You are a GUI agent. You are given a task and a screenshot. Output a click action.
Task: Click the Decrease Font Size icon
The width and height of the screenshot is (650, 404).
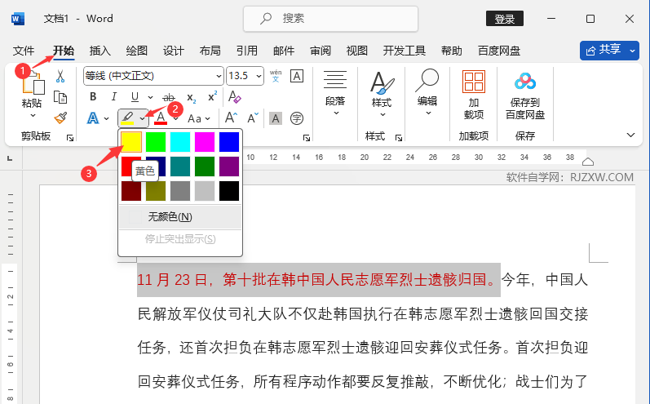(253, 118)
